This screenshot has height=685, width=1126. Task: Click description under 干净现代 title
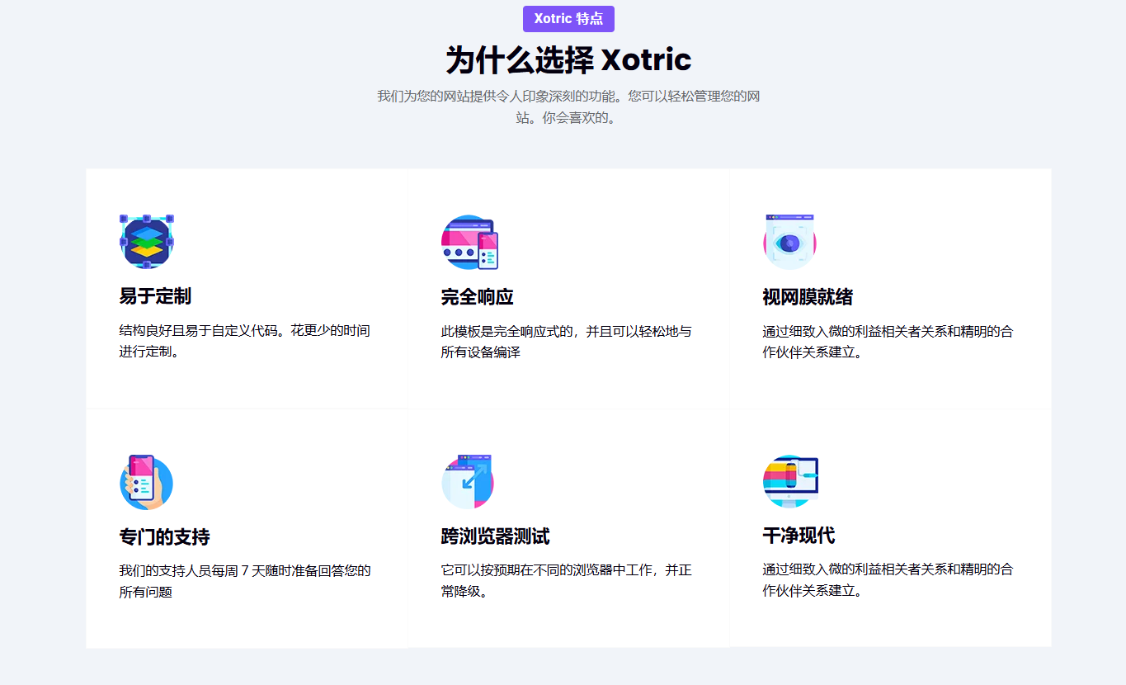tap(888, 580)
